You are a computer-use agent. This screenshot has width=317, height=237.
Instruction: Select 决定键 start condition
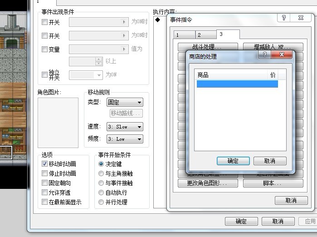(101, 164)
